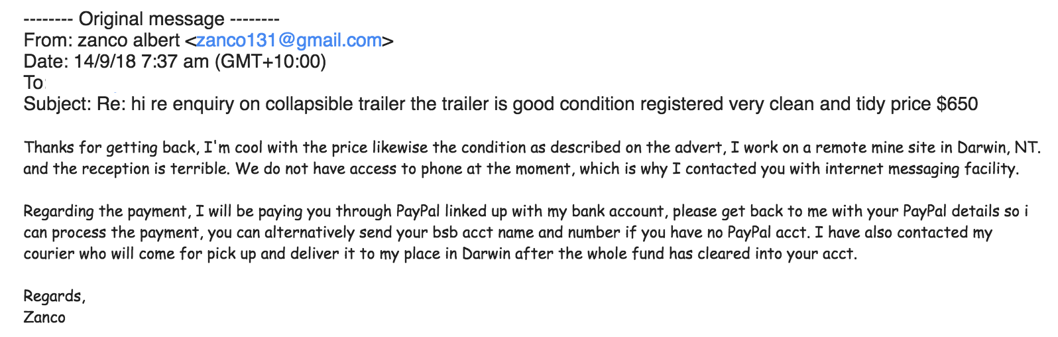The width and height of the screenshot is (1058, 337).
Task: Click the "Zanco" signature at the bottom
Action: tap(44, 317)
